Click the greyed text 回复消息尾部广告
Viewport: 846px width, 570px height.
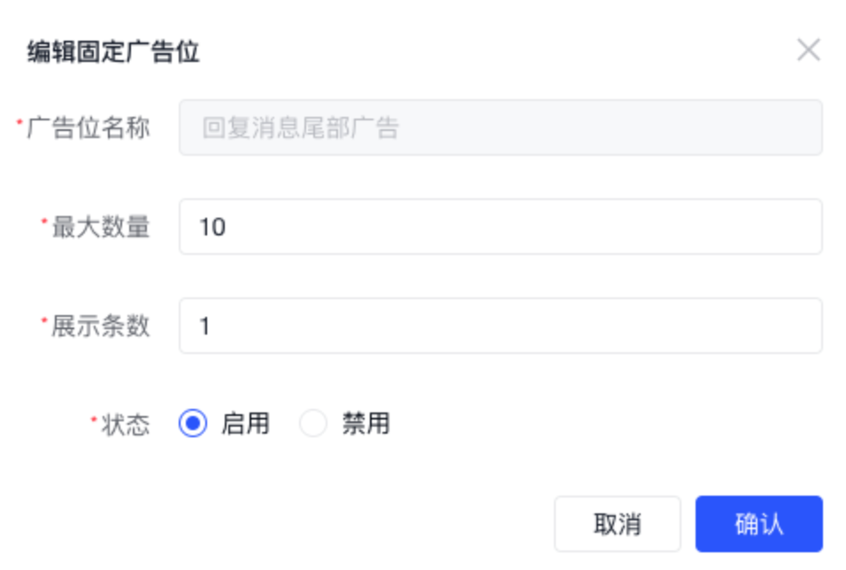pyautogui.click(x=300, y=128)
